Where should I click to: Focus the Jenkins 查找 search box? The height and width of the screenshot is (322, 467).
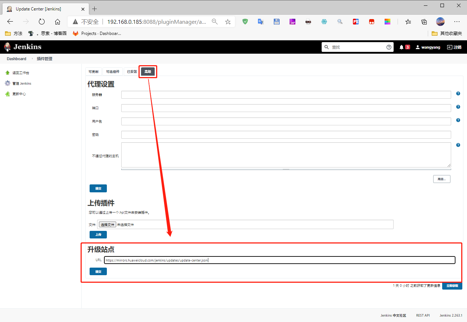(x=357, y=47)
